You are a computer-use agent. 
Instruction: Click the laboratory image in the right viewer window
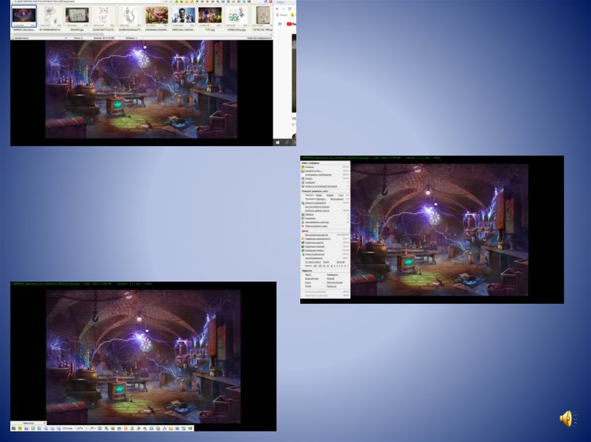439,230
